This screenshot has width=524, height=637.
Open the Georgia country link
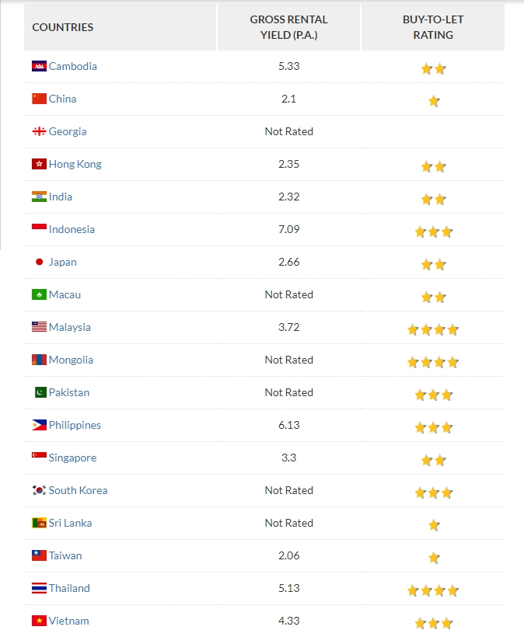(68, 131)
